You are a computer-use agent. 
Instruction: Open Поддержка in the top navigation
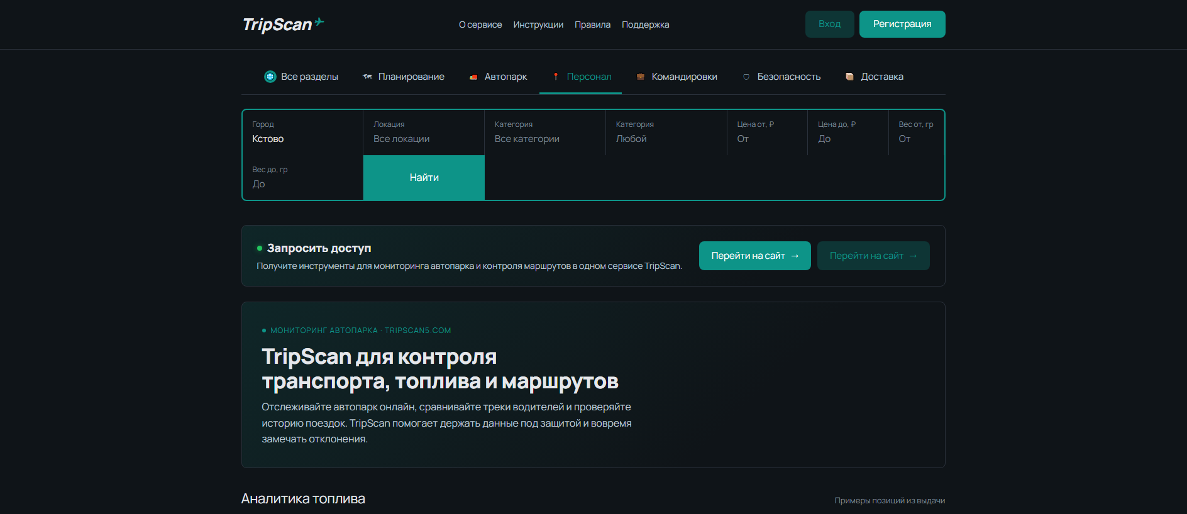tap(645, 25)
